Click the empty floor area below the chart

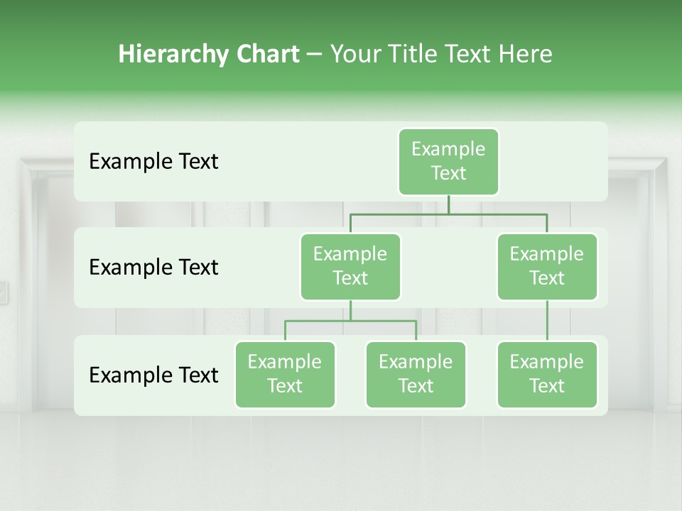click(341, 461)
